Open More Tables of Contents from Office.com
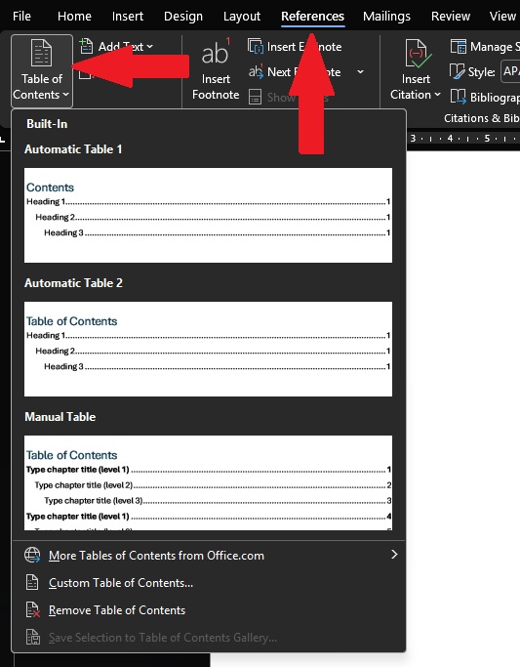520x667 pixels. pyautogui.click(x=209, y=555)
